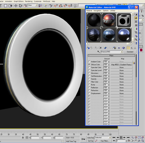Click the Pan hand viewport icon
Screen dimensions: 145x143
point(136,141)
